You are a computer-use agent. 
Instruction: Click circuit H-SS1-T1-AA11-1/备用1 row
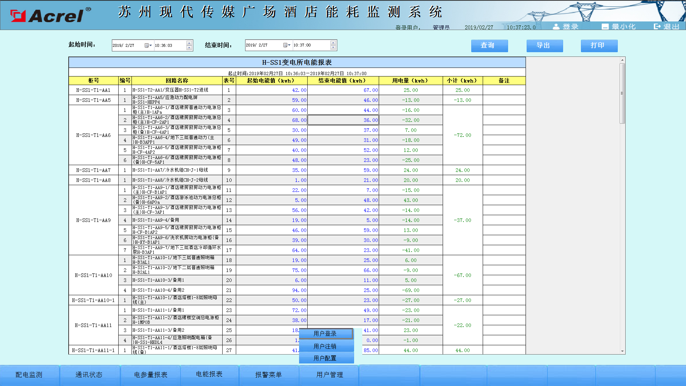click(177, 310)
